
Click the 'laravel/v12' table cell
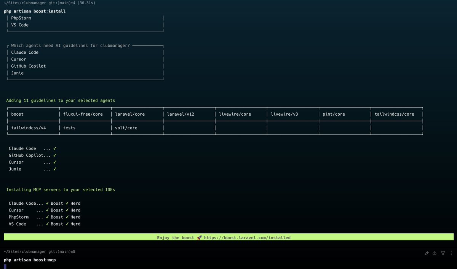(x=189, y=114)
